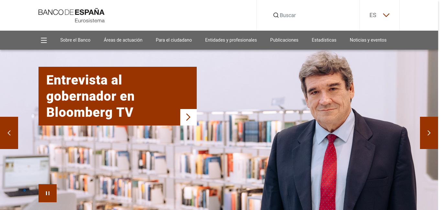Viewport: 442px width, 210px height.
Task: Visit Noticias y eventos
Action: point(368,40)
